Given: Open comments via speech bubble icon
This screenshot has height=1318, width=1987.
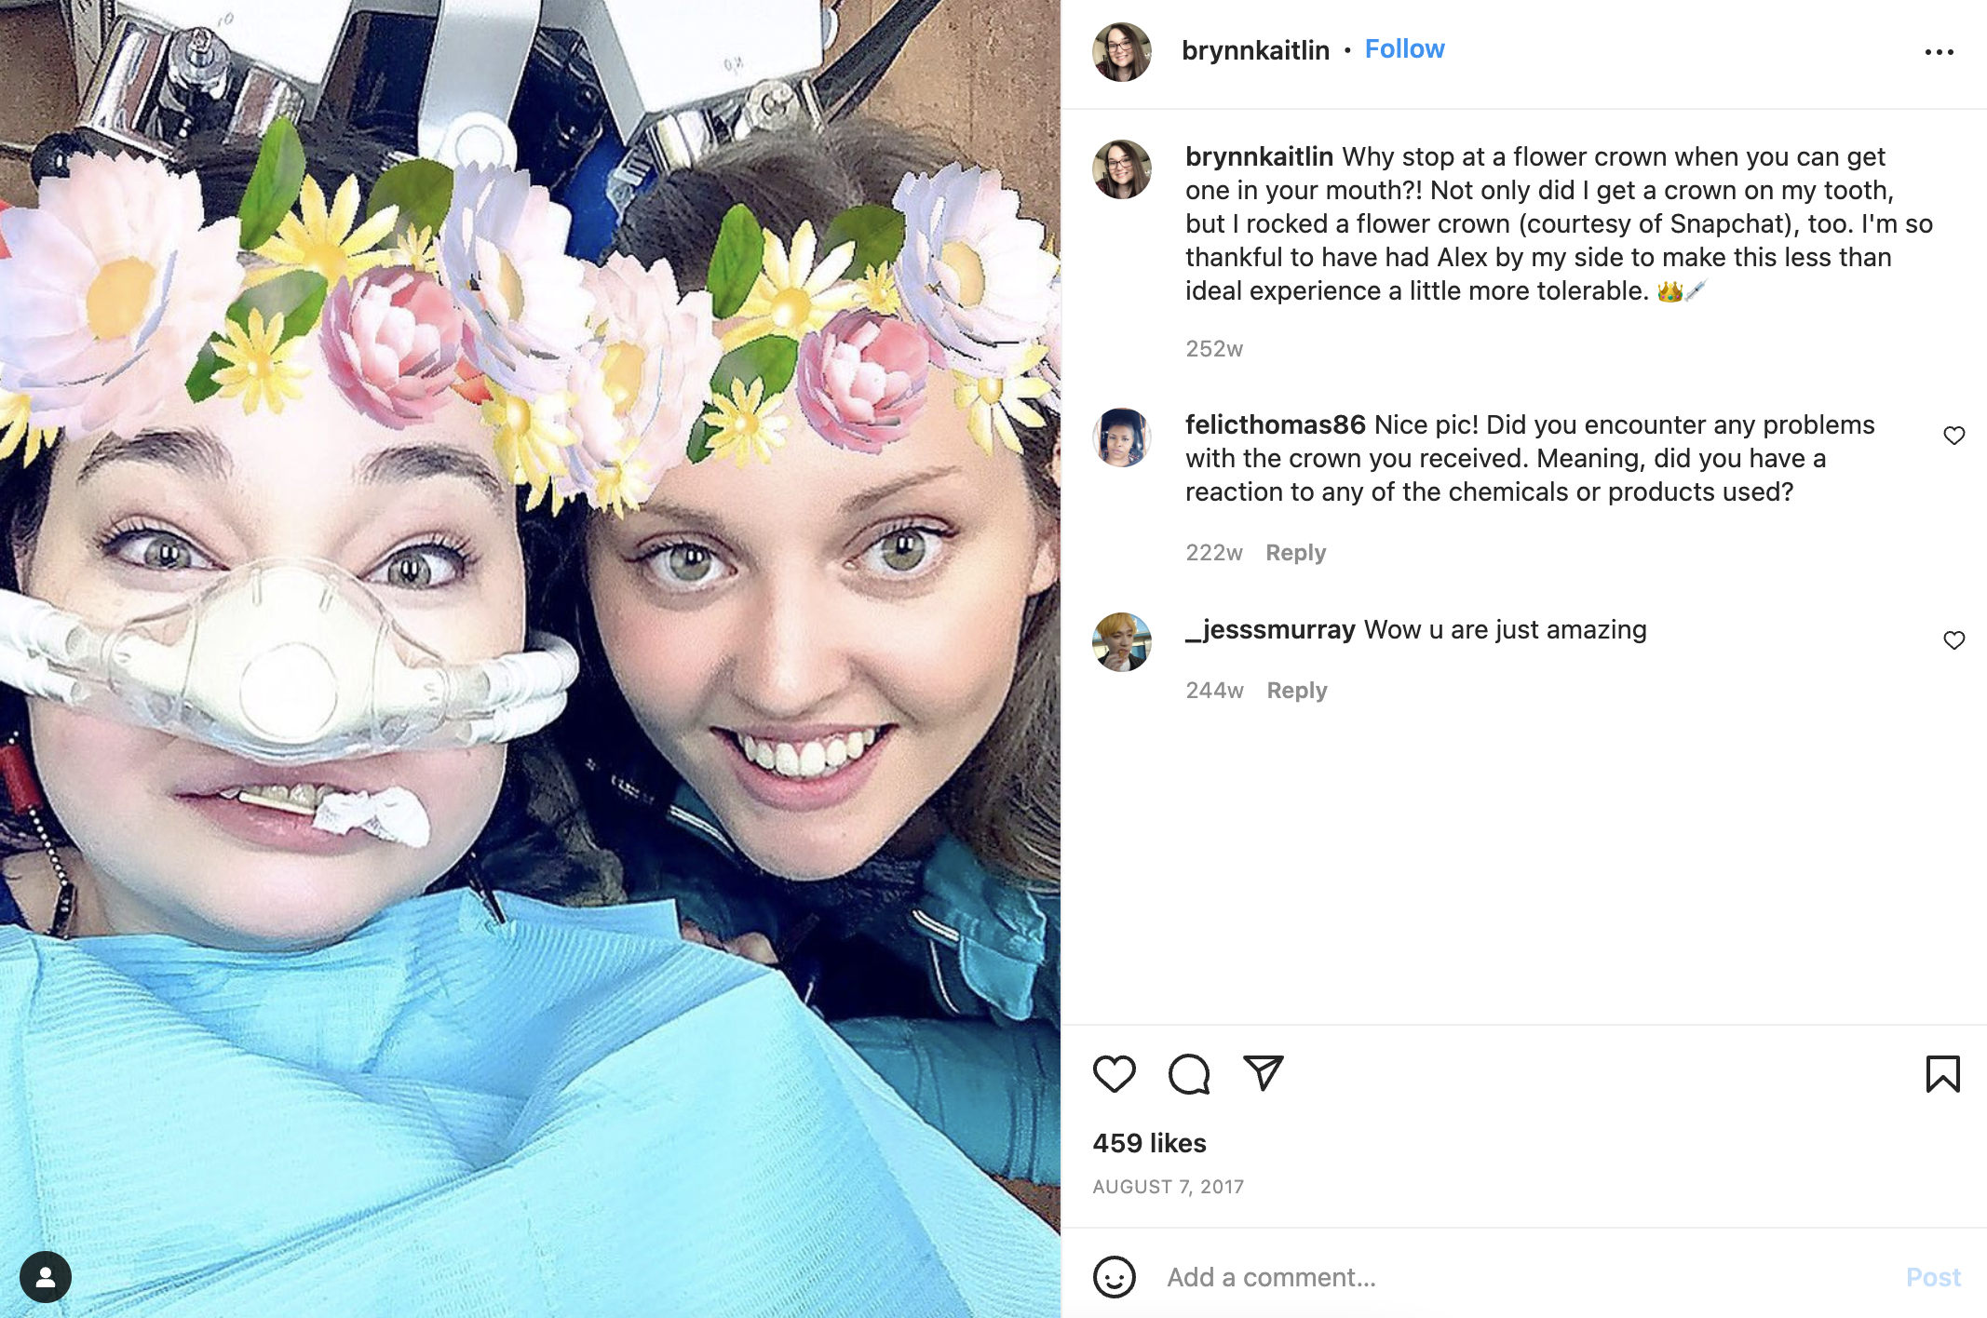Looking at the screenshot, I should (x=1189, y=1074).
